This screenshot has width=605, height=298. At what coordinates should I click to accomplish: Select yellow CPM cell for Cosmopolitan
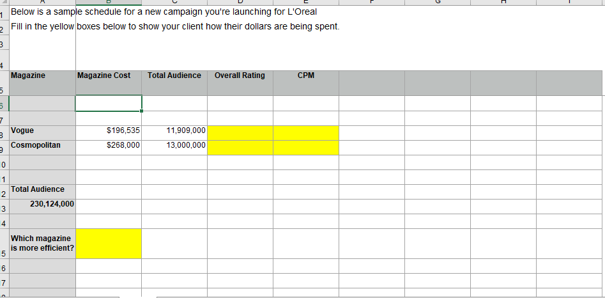306,148
